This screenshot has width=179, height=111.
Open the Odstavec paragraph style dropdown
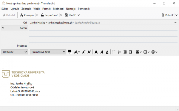(15, 52)
